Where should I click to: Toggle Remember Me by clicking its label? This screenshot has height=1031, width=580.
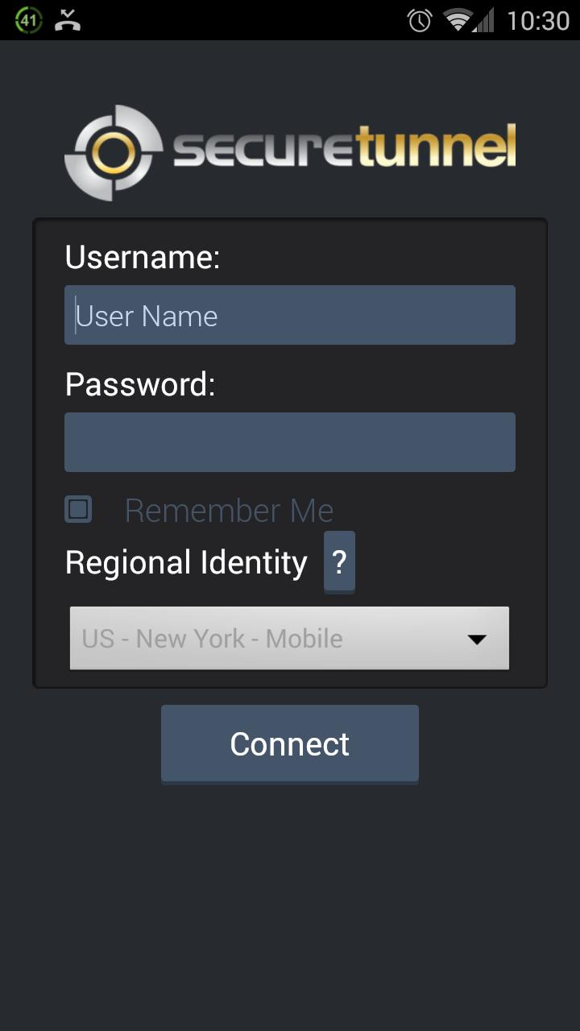[228, 510]
